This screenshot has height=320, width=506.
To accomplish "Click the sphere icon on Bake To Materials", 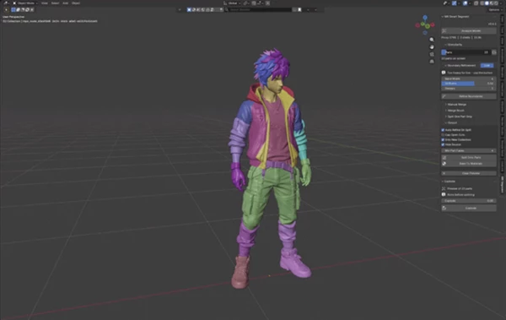I will [444, 164].
